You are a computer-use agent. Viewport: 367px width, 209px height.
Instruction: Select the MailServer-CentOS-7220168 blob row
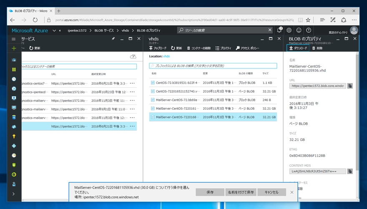click(213, 117)
